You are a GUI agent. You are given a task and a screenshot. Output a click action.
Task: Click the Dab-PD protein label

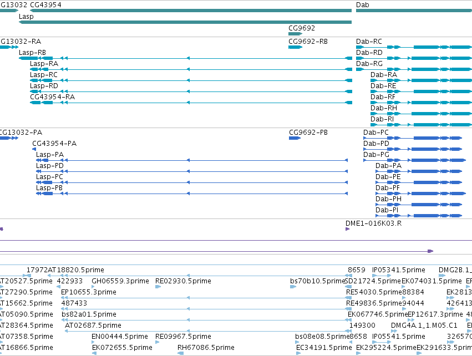[x=376, y=144]
